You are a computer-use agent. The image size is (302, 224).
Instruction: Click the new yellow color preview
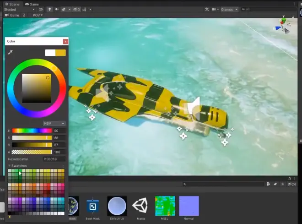coord(61,53)
